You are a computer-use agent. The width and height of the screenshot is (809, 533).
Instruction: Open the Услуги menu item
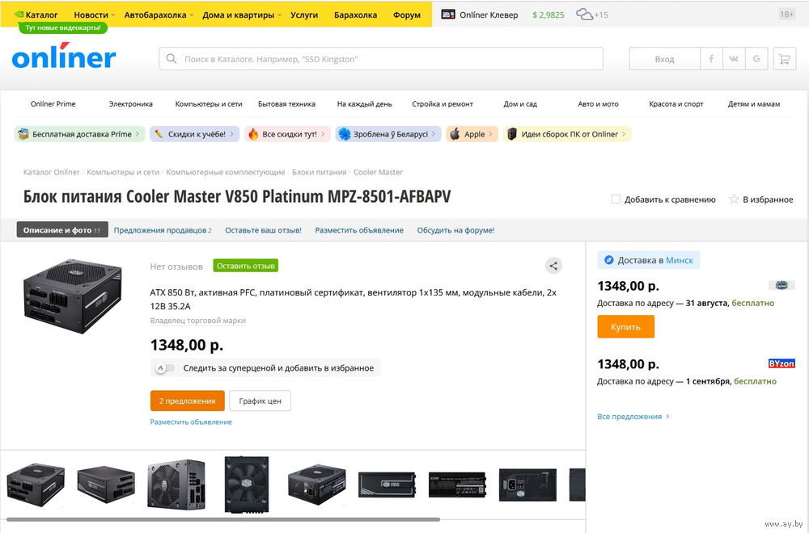tap(304, 15)
